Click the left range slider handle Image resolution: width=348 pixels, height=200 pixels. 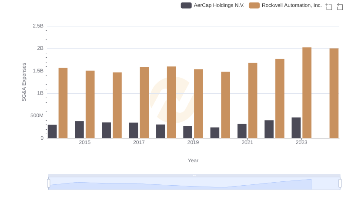49,183
